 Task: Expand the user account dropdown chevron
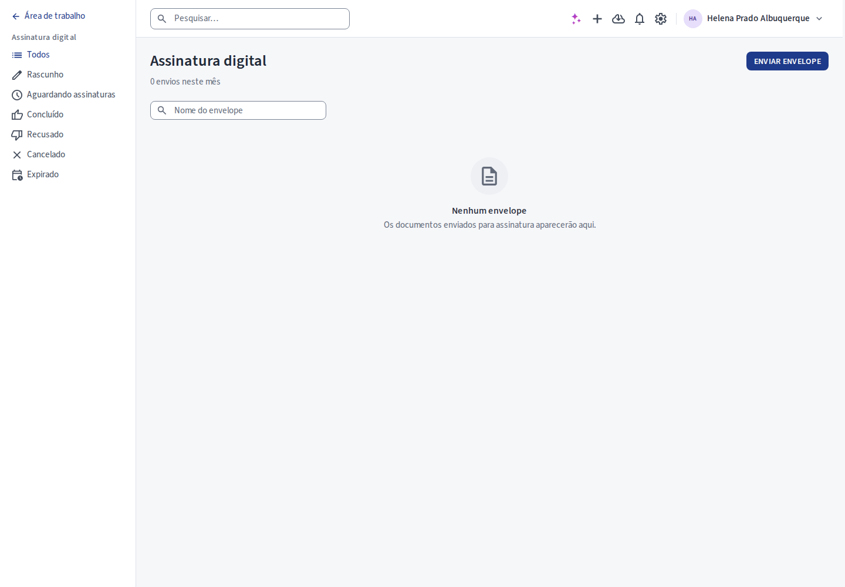click(x=819, y=19)
